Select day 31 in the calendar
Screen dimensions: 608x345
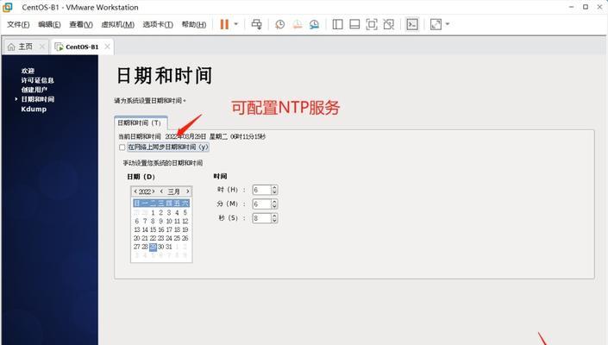169,247
